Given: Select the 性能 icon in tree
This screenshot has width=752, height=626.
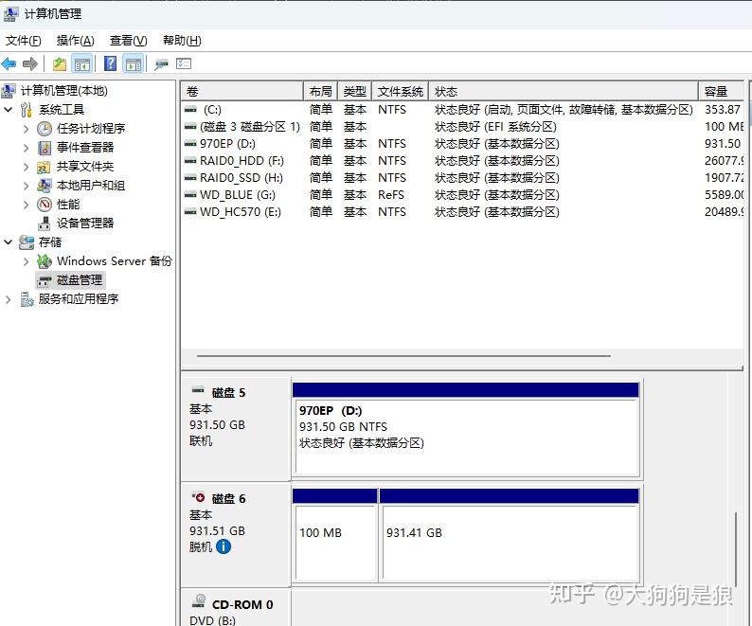Looking at the screenshot, I should pyautogui.click(x=45, y=205).
